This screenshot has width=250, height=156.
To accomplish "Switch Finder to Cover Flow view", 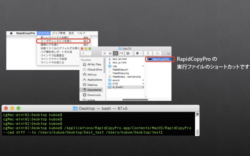I will 121,53.
